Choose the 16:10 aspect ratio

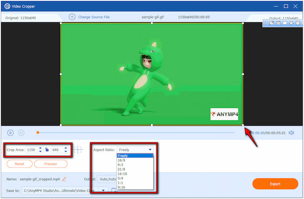[x=135, y=174]
